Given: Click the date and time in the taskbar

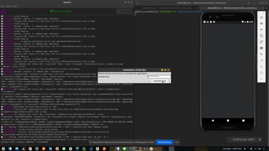Looking at the screenshot, I should [232, 149].
